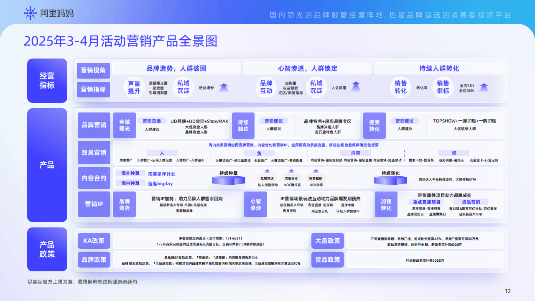Viewport: 535px width, 301px height.
Task: Select the 货品政策 label
Action: [328, 260]
